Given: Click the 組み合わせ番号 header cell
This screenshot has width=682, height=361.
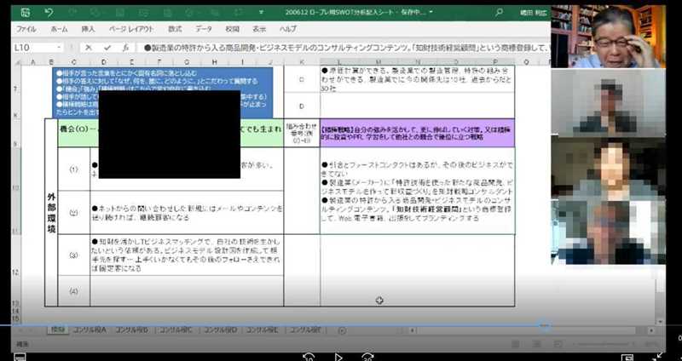Looking at the screenshot, I should click(x=302, y=133).
